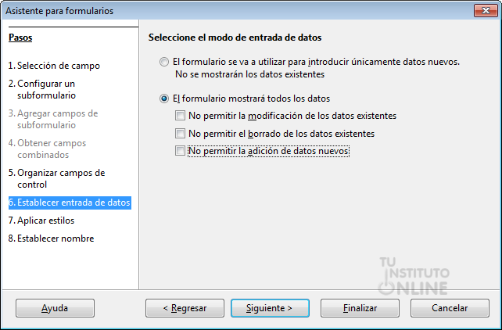
Task: Open step 8 Establecer nombre
Action: [x=51, y=239]
